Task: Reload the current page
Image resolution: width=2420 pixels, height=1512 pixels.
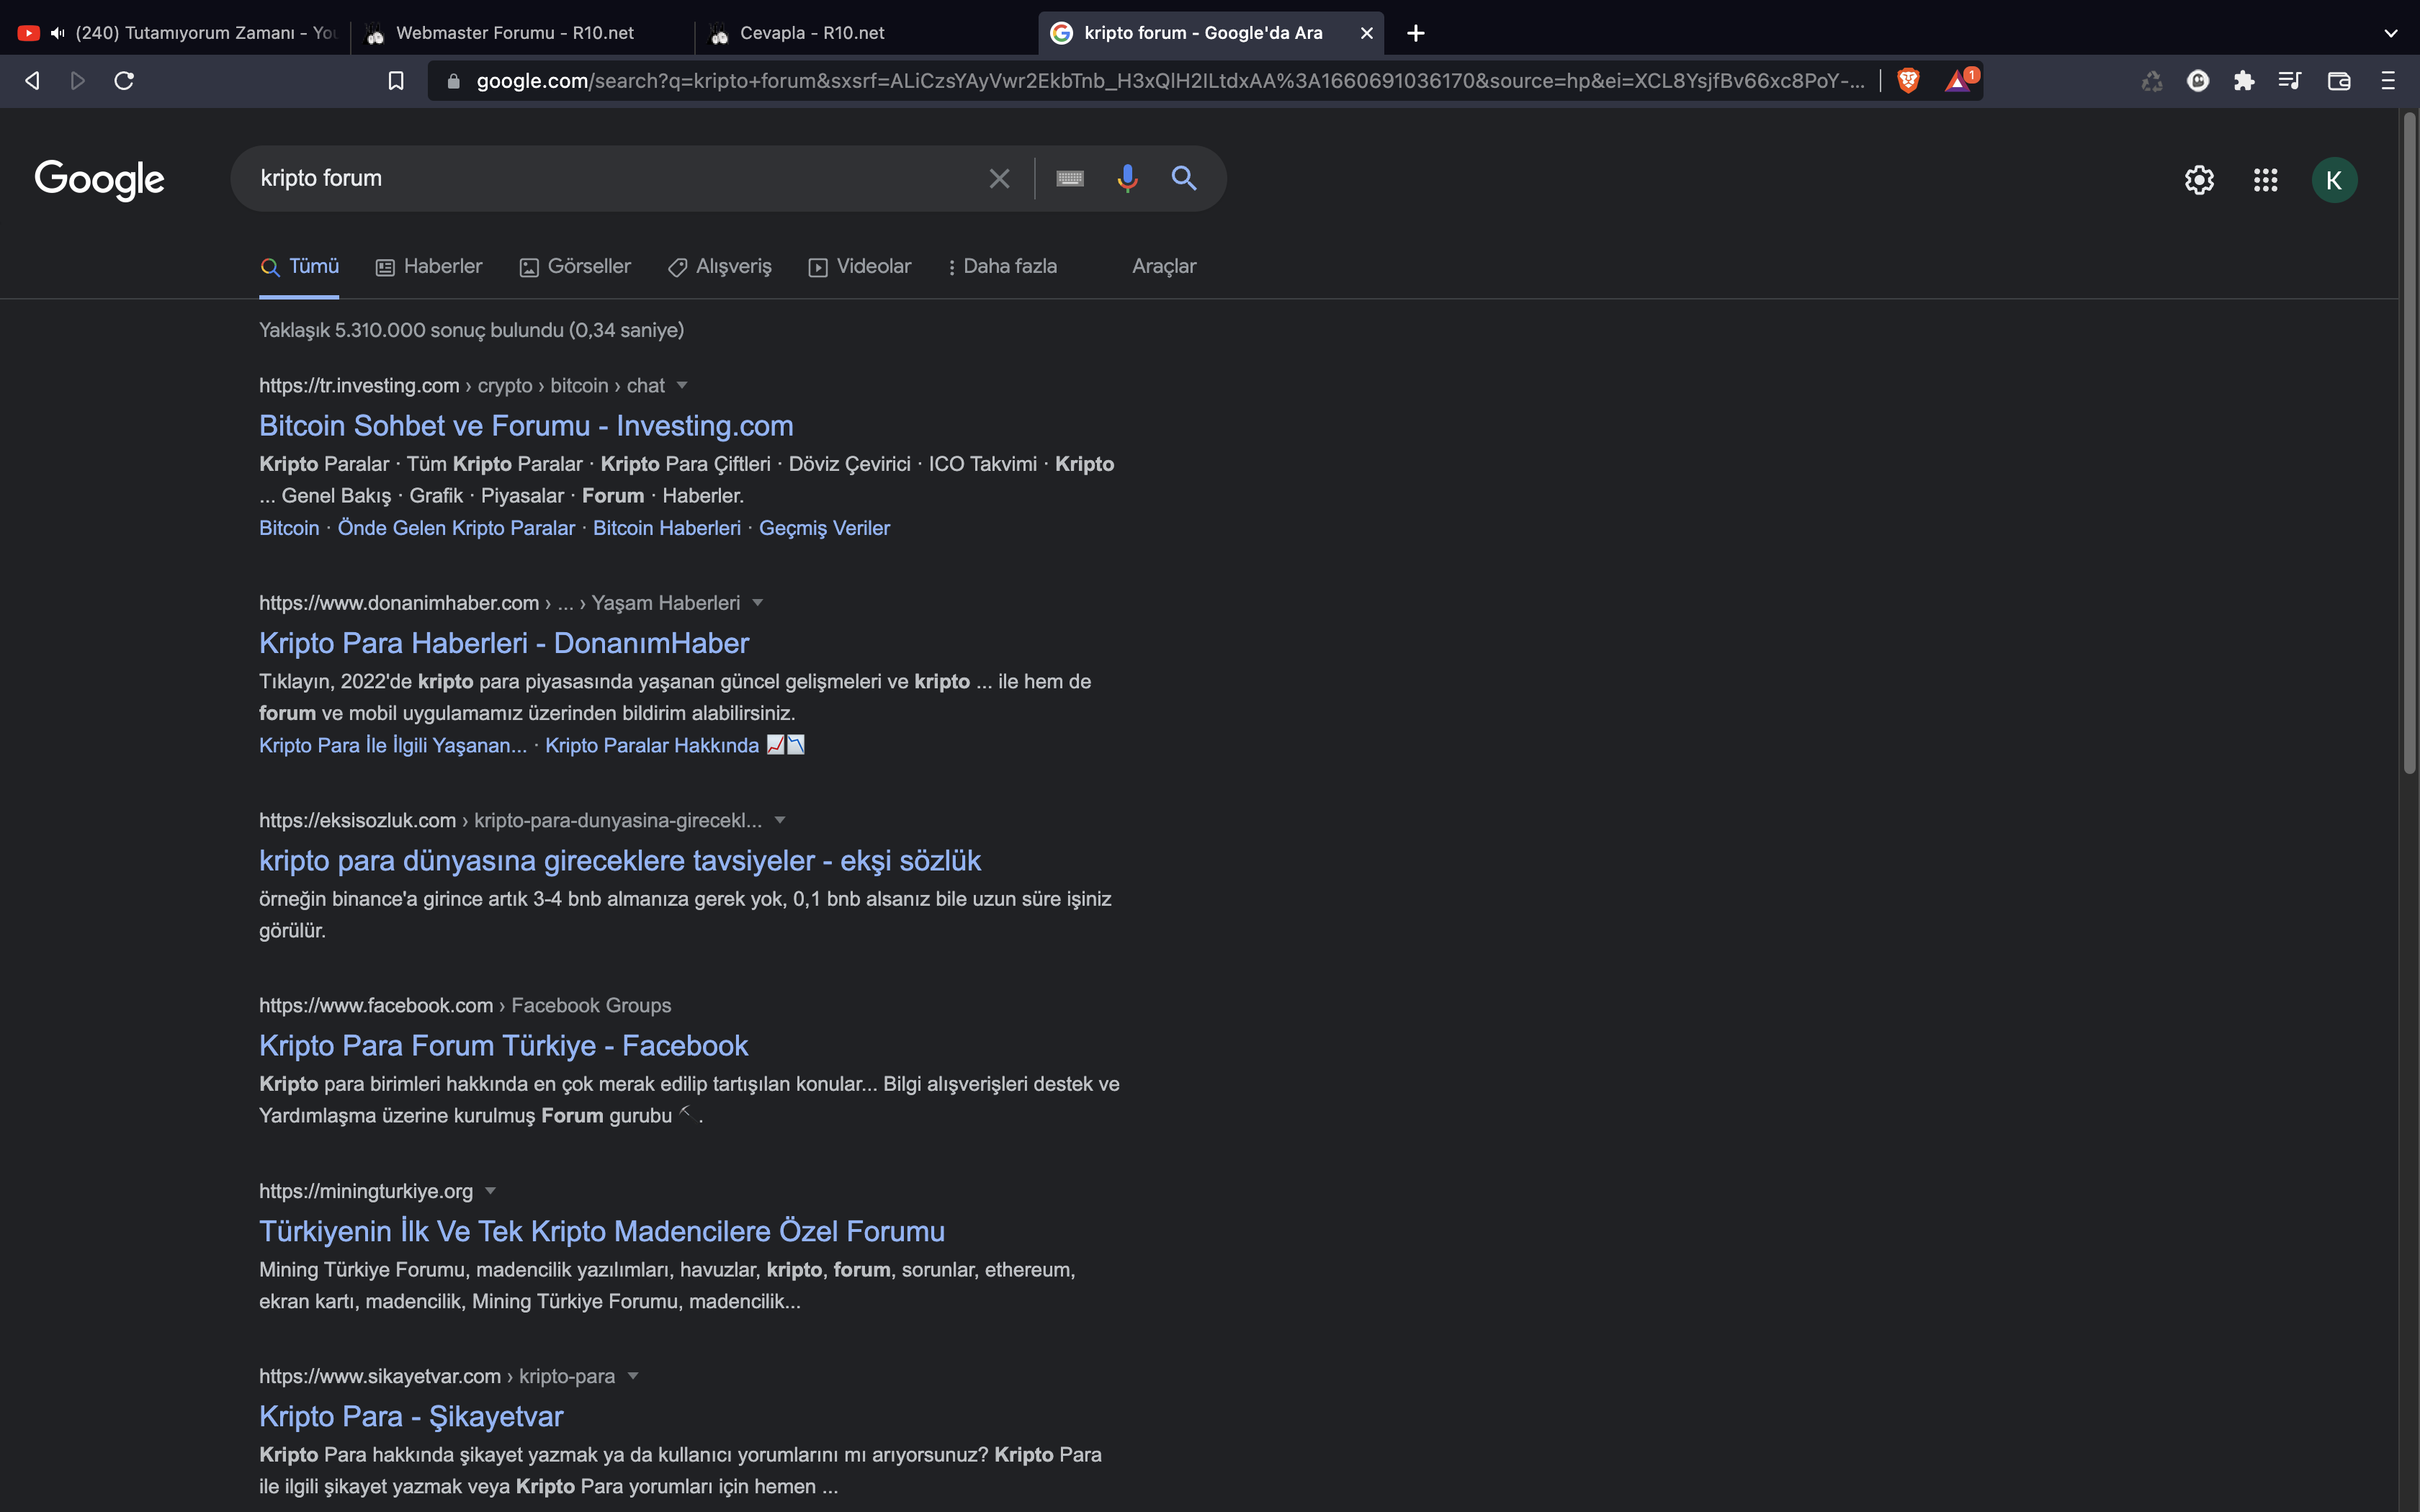Action: [x=124, y=81]
